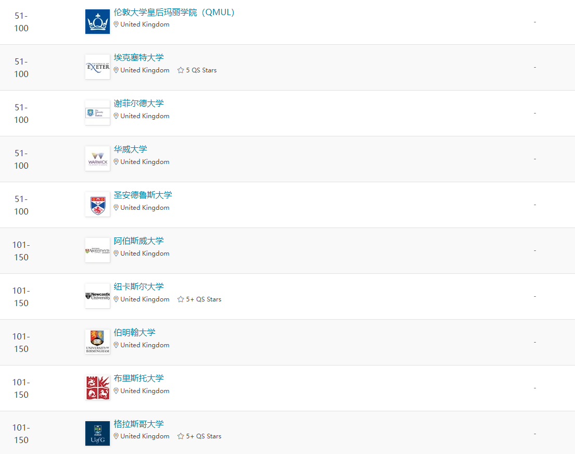Screen dimensions: 575x454
Task: Open the 格拉斯哥大学 link
Action: 138,424
